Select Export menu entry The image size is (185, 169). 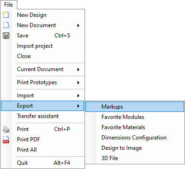point(43,106)
